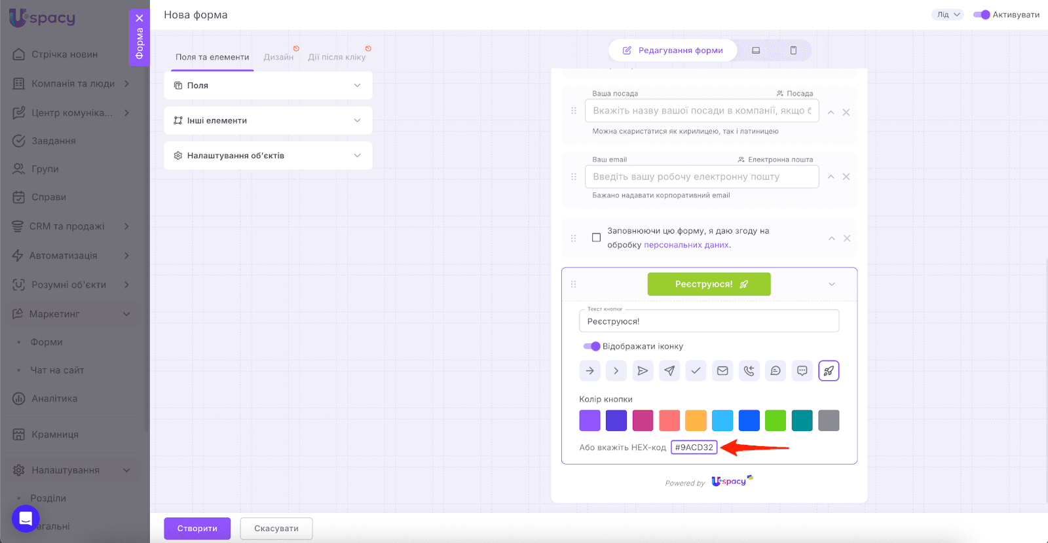This screenshot has width=1048, height=543.
Task: Switch to mobile preview icon
Action: (793, 50)
